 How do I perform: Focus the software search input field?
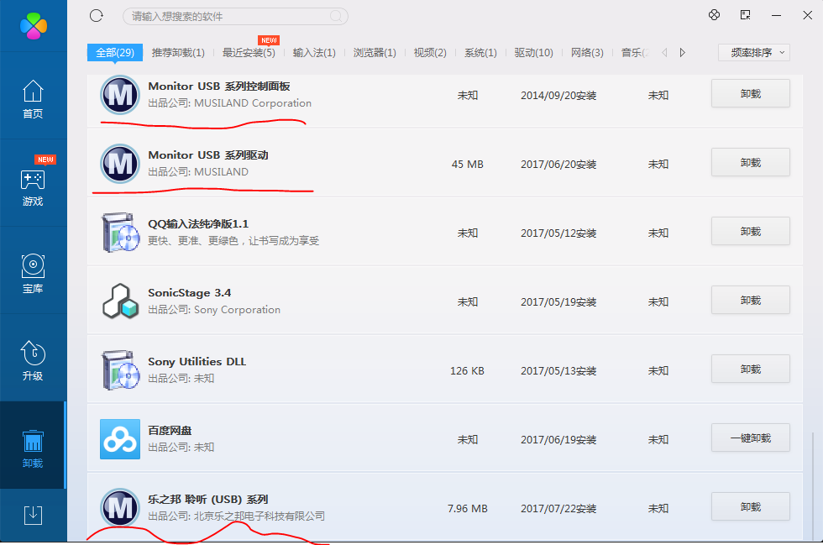coord(235,16)
